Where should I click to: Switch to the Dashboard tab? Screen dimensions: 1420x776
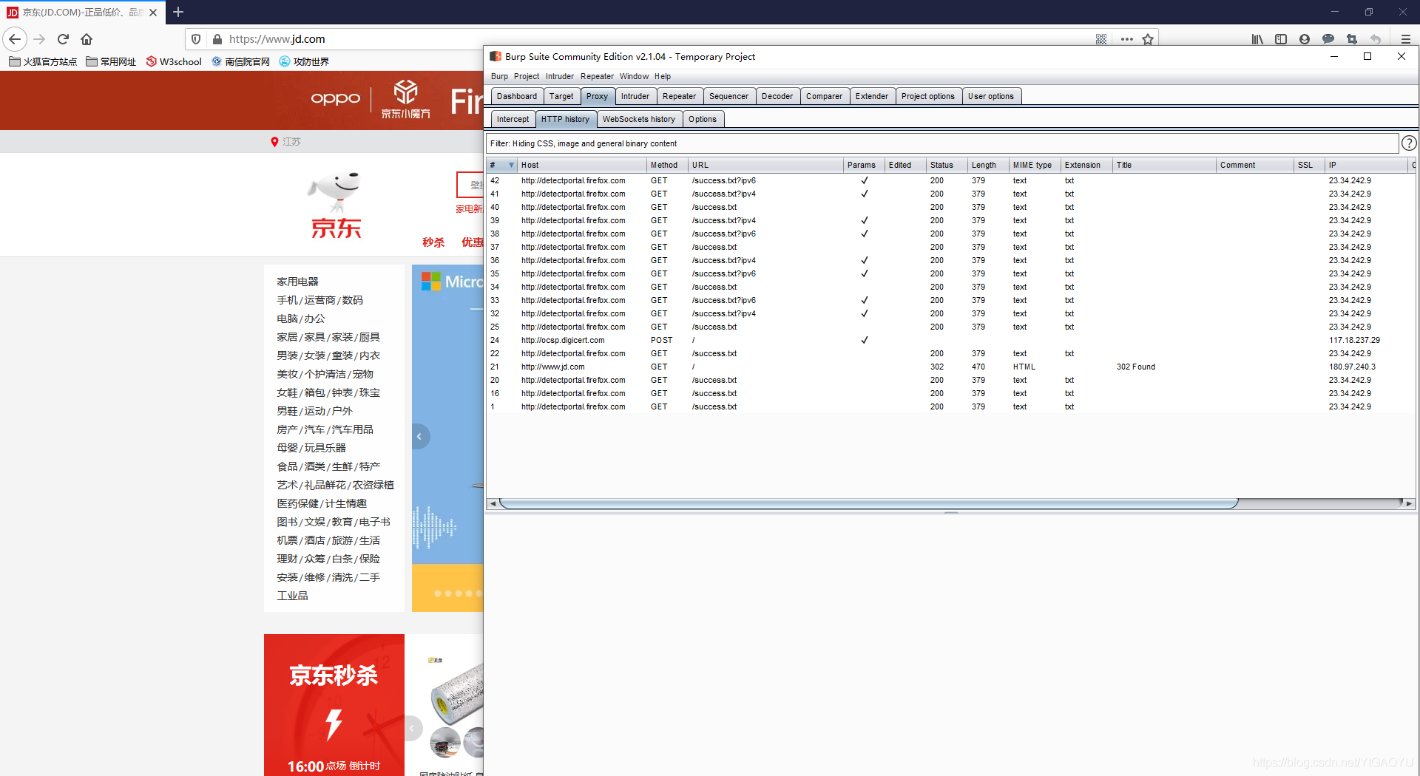pyautogui.click(x=517, y=96)
